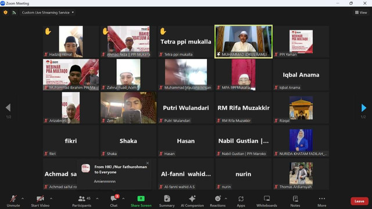This screenshot has width=372, height=209.
Task: Click the RM Rifa Muzakkir tile
Action: [x=244, y=108]
